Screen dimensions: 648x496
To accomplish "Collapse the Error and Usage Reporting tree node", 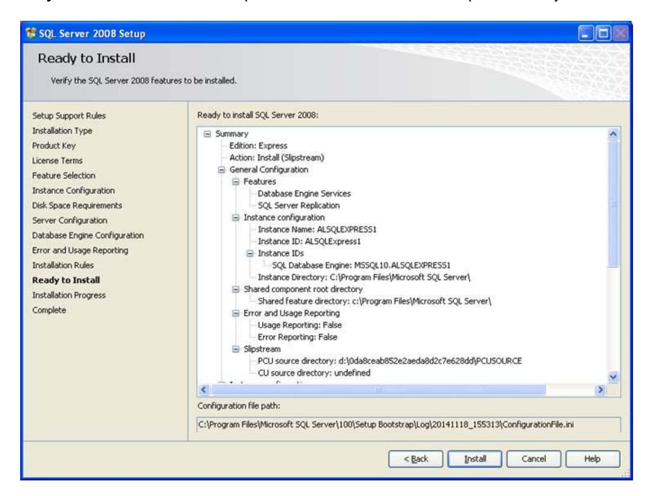I will (x=236, y=313).
